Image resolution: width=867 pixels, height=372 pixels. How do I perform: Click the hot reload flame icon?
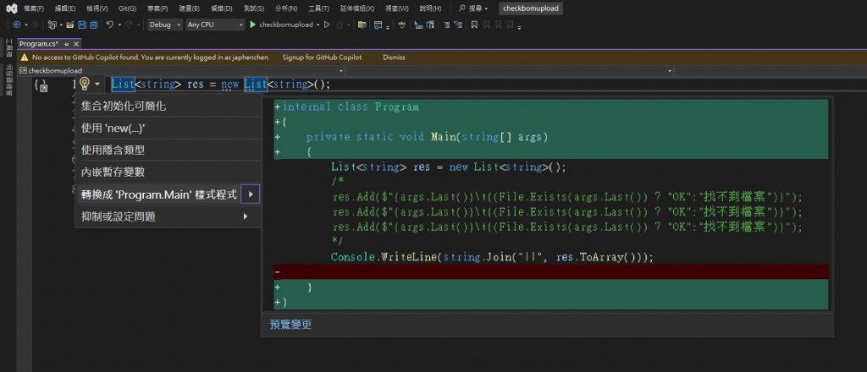click(x=340, y=25)
